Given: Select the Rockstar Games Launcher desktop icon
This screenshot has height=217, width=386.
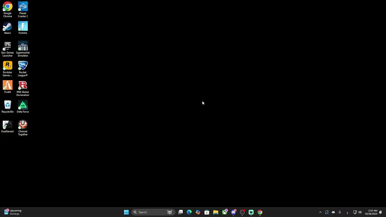Looking at the screenshot, I should (8, 69).
